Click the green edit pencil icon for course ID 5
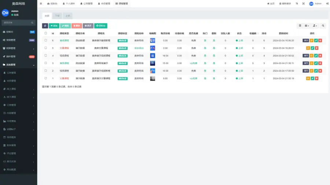 coord(312,48)
